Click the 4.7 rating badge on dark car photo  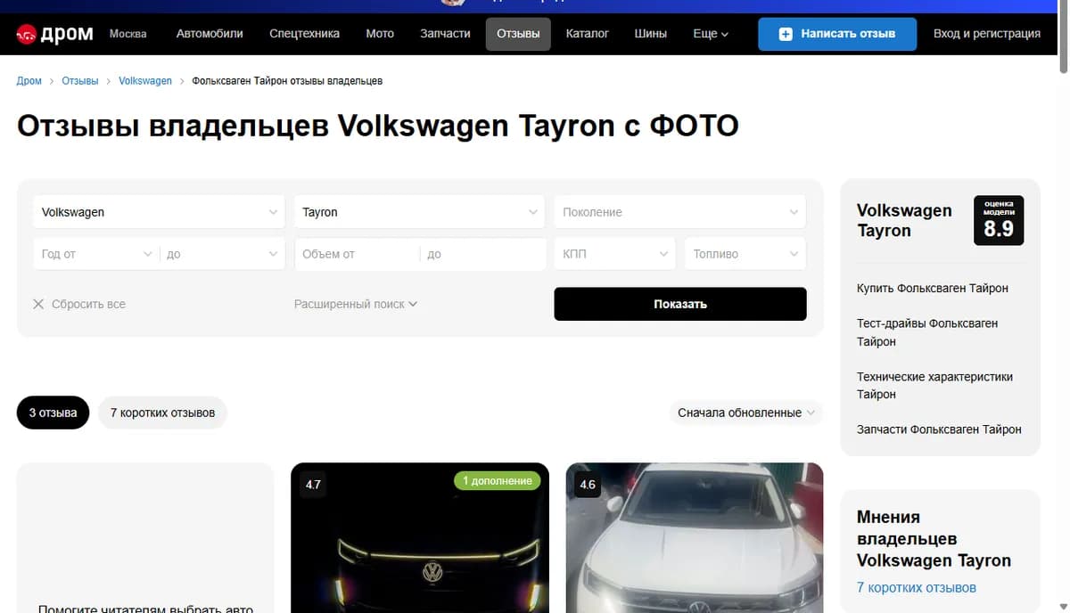click(x=313, y=485)
